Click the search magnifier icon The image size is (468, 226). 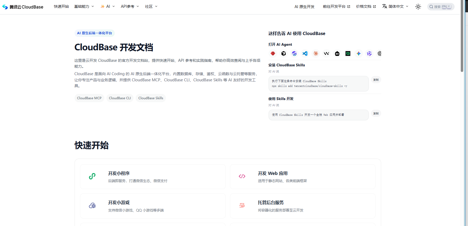(431, 7)
